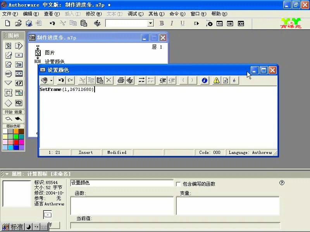The image size is (310, 232).
Task: Click Undo in calculation editor toolbar
Action: click(61, 80)
